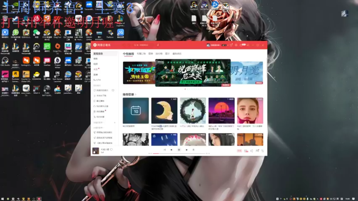
Task: Select the Epic Games Launcher desktop icon
Action: click(57, 76)
